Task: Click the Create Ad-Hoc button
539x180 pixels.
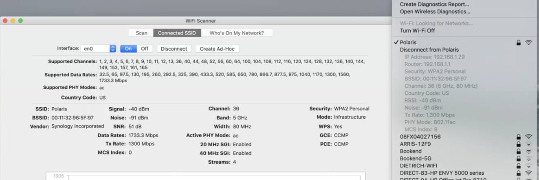Action: coord(217,49)
